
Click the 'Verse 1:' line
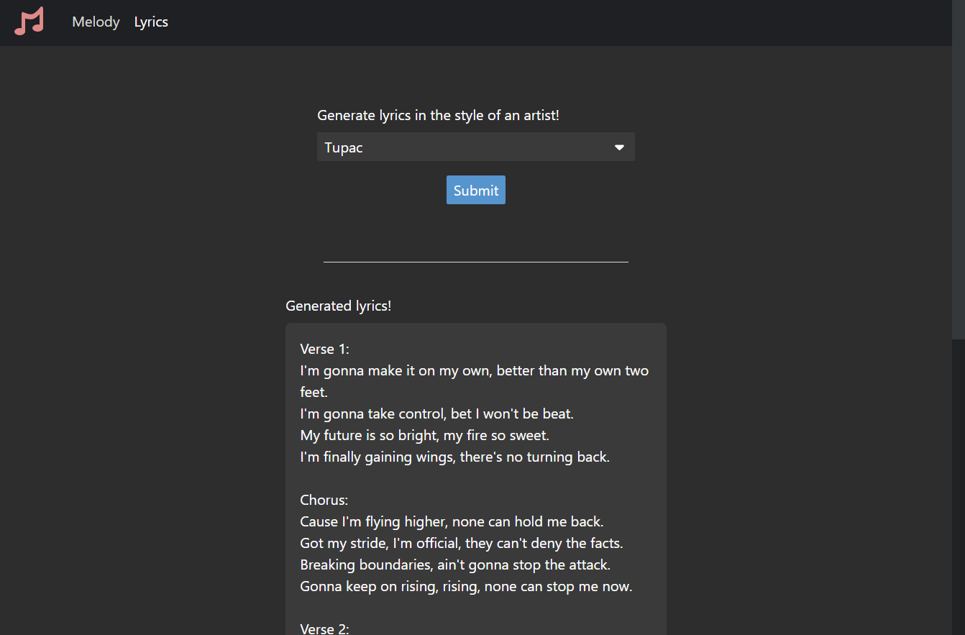click(x=324, y=349)
